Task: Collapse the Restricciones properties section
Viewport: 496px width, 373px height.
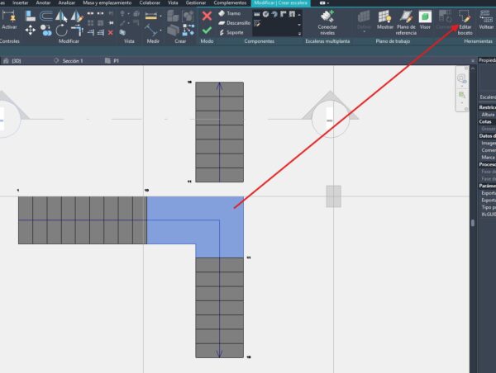Action: [x=487, y=107]
